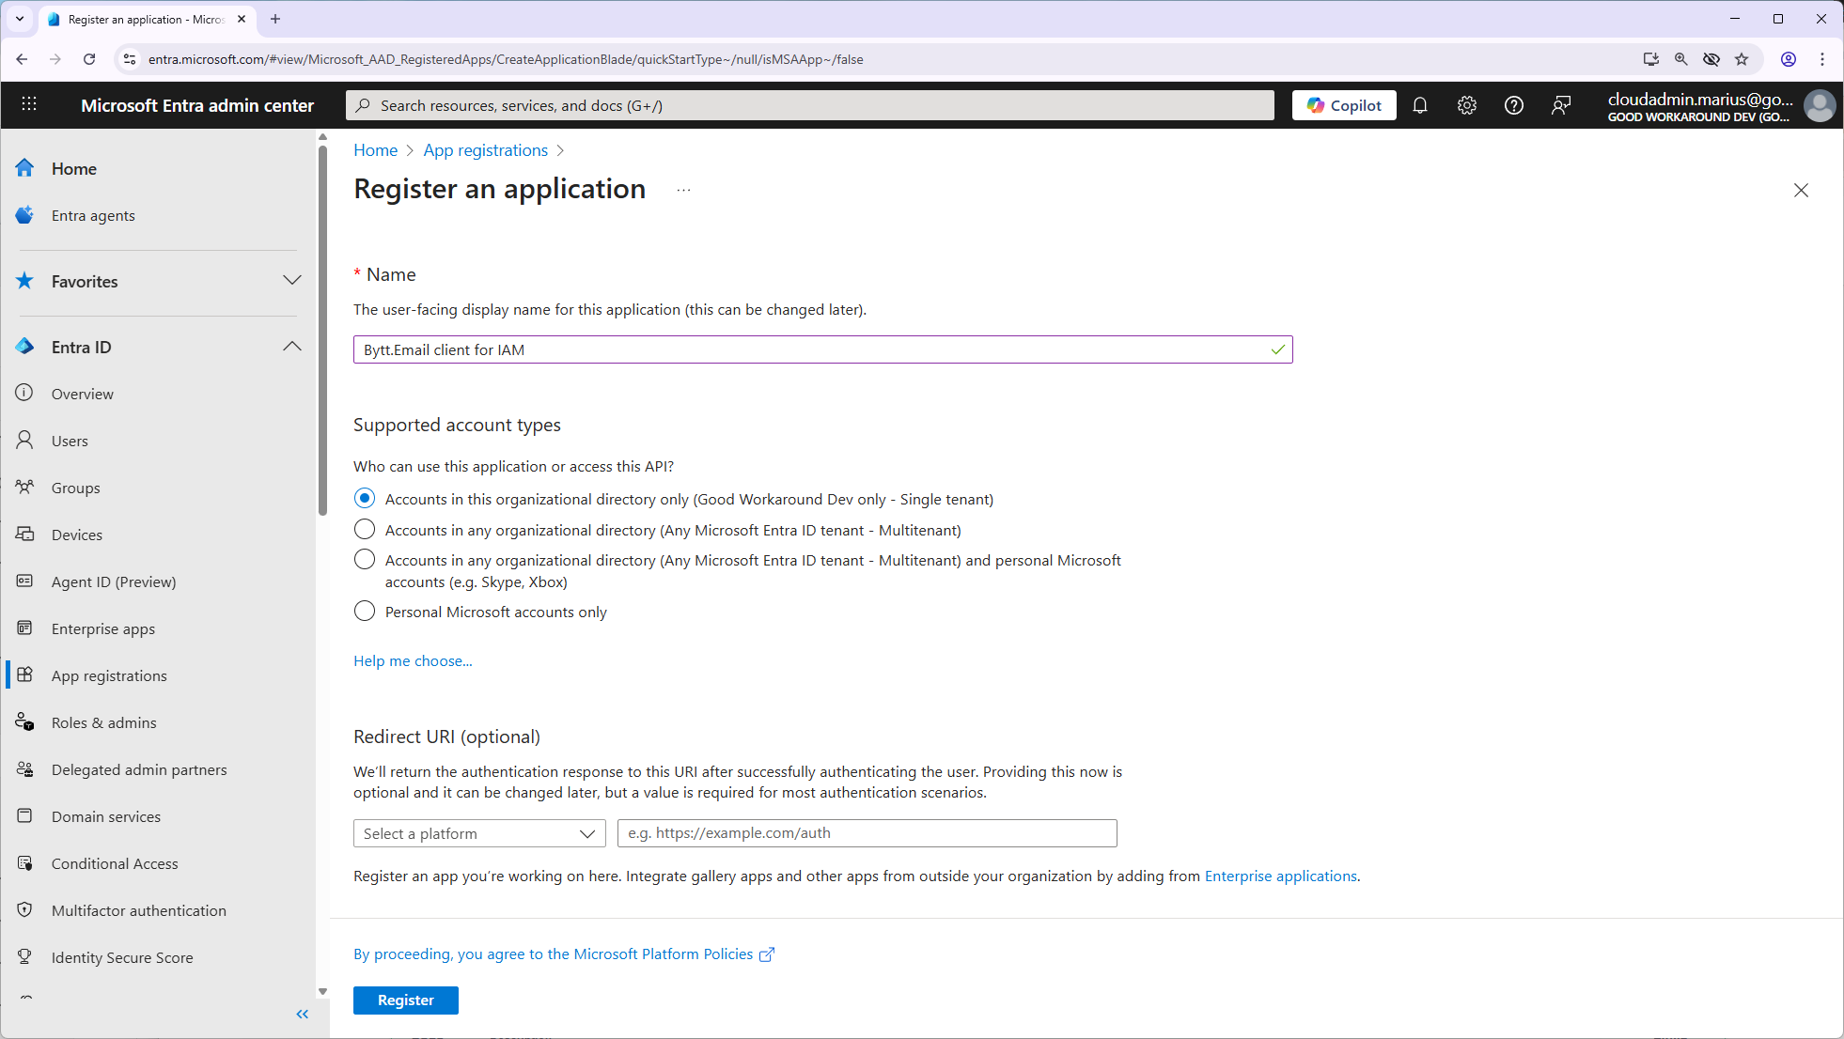1844x1039 pixels.
Task: Open Roles & admins in sidebar
Action: point(103,722)
